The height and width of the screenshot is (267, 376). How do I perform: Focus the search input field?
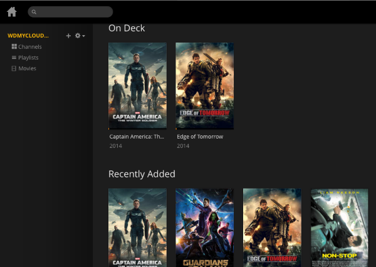70,12
